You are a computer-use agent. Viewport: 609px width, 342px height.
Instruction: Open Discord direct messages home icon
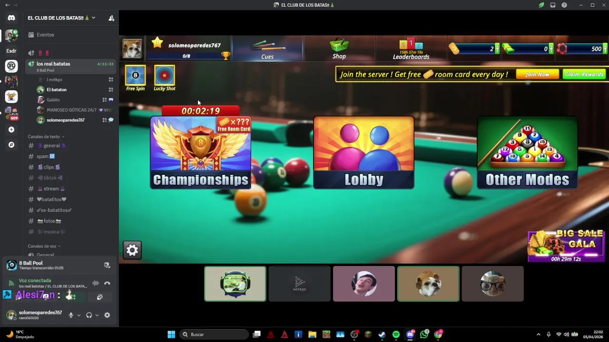(x=11, y=18)
